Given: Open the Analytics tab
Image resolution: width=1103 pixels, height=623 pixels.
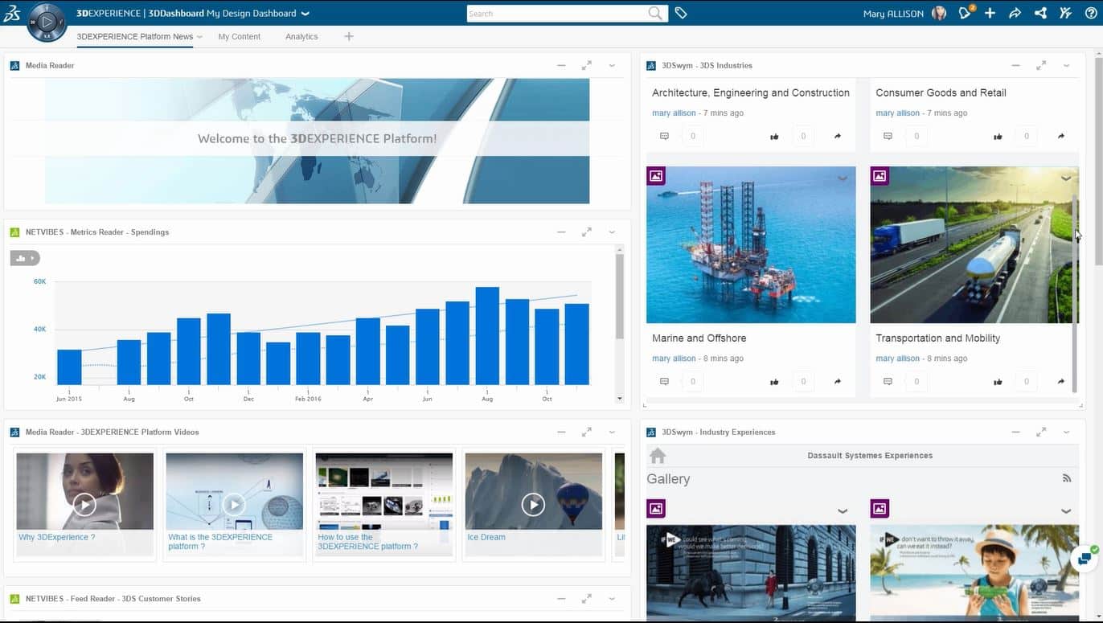Looking at the screenshot, I should (301, 36).
